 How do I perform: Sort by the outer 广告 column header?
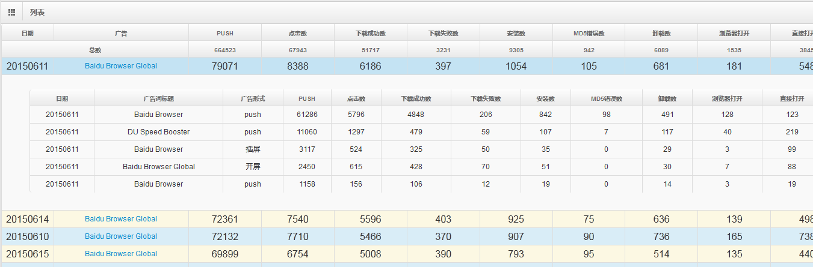(x=121, y=34)
